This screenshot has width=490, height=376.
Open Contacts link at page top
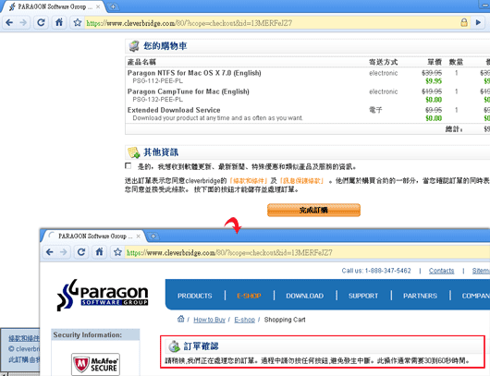(x=441, y=271)
